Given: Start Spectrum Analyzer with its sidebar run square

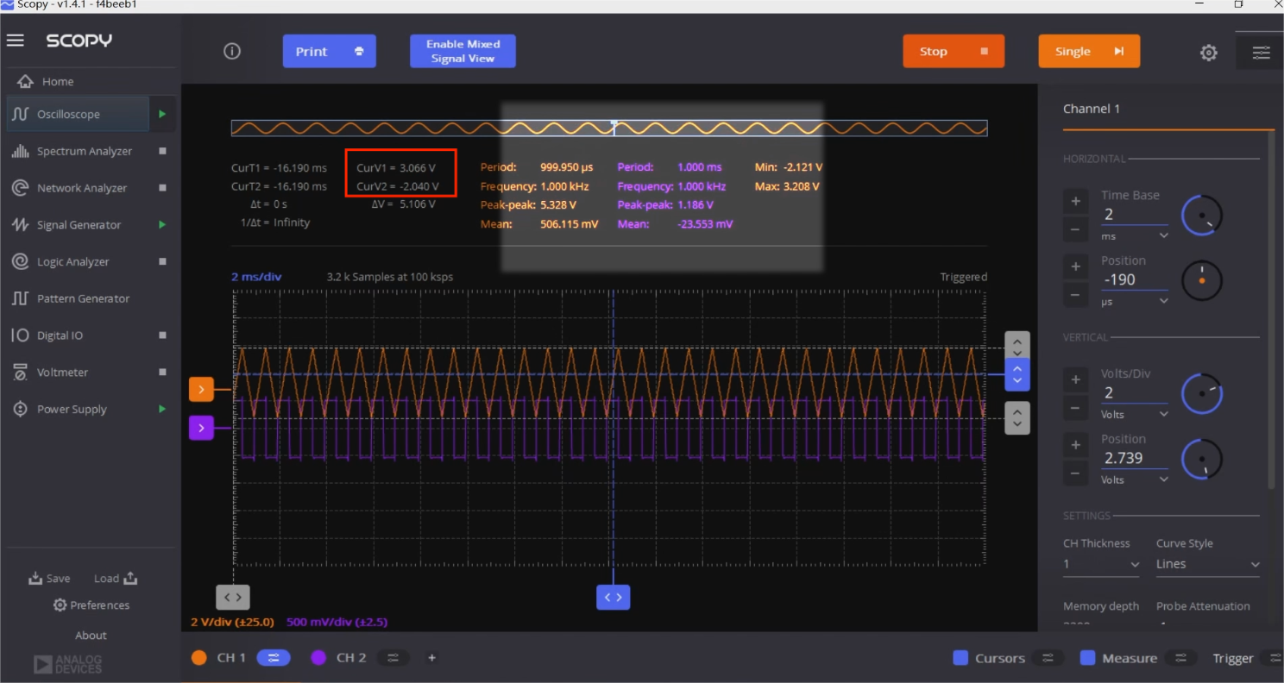Looking at the screenshot, I should [162, 151].
